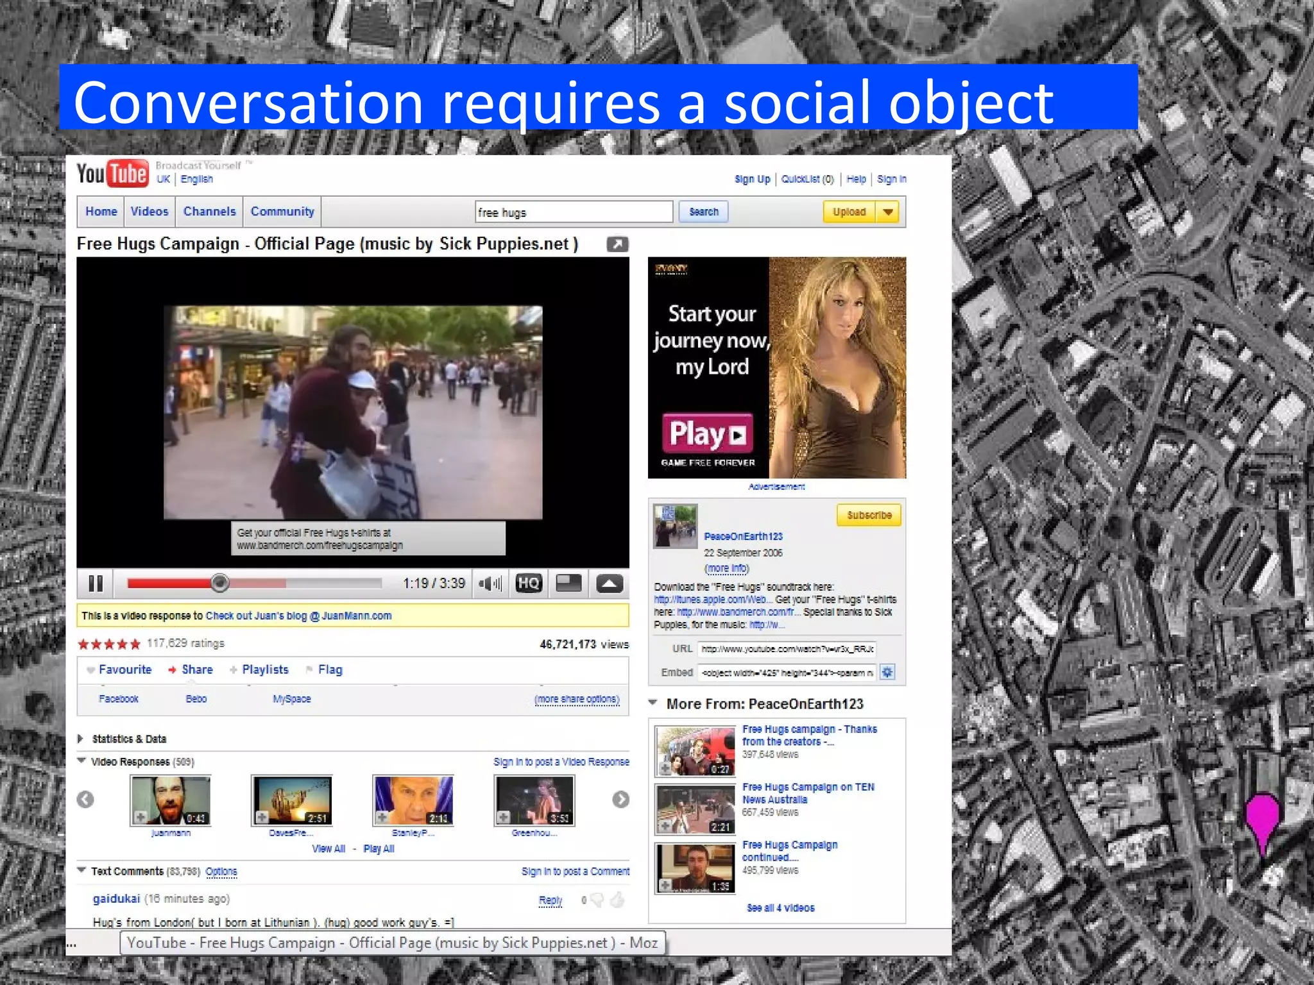Seek video with the progress slider handle
1314x985 pixels.
coord(219,583)
